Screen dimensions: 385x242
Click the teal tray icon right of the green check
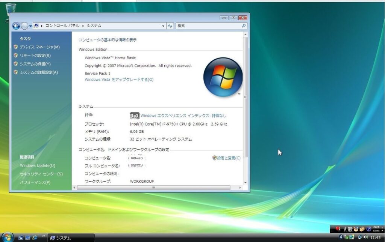click(x=352, y=237)
